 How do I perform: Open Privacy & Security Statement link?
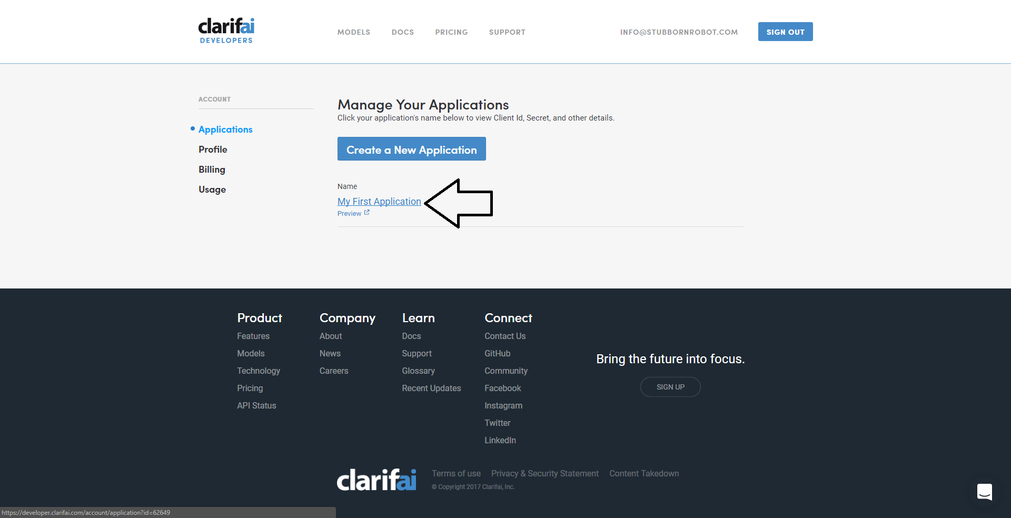coord(545,473)
